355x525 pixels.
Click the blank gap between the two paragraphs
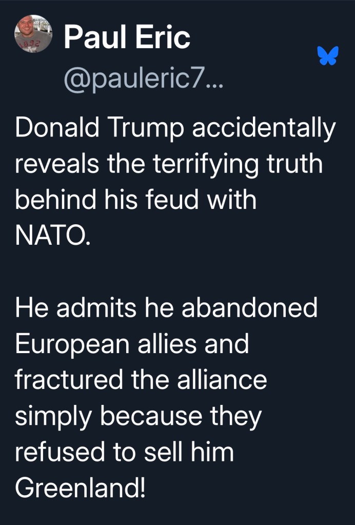pyautogui.click(x=174, y=272)
